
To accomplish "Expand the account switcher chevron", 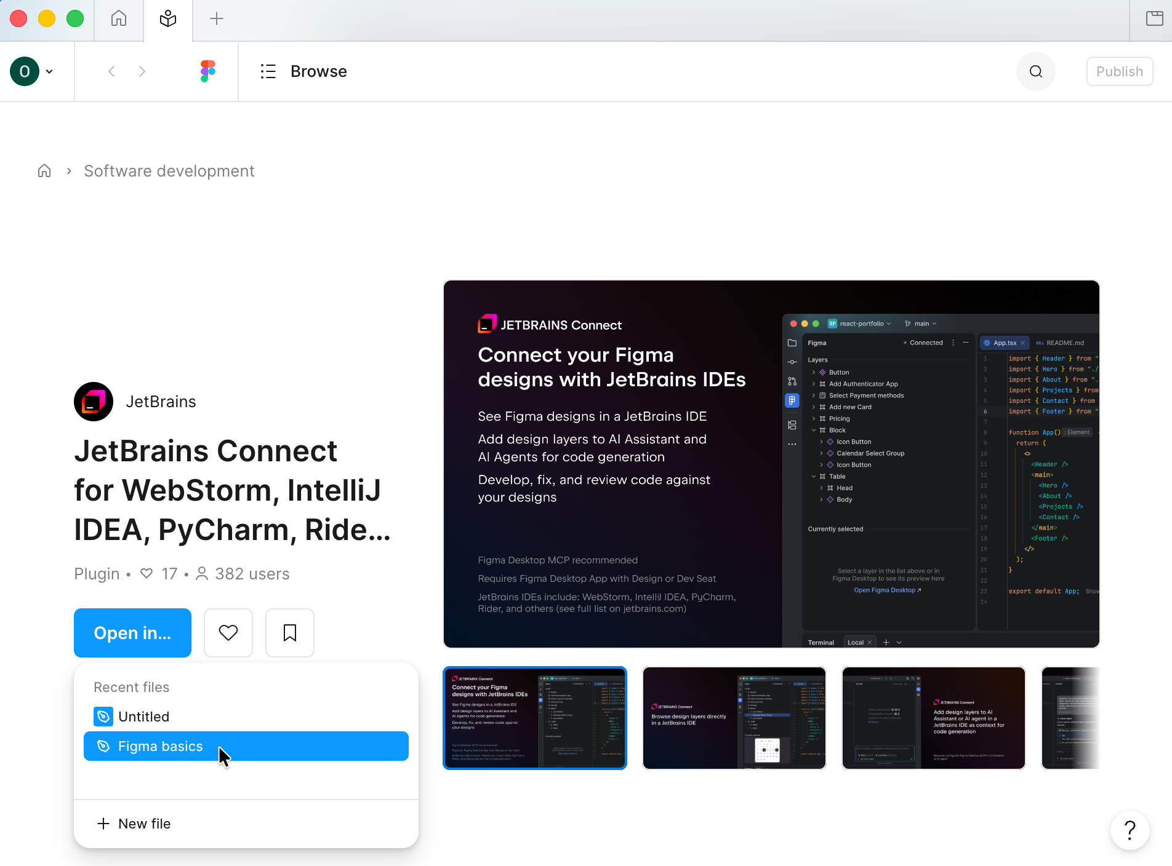I will click(x=49, y=71).
